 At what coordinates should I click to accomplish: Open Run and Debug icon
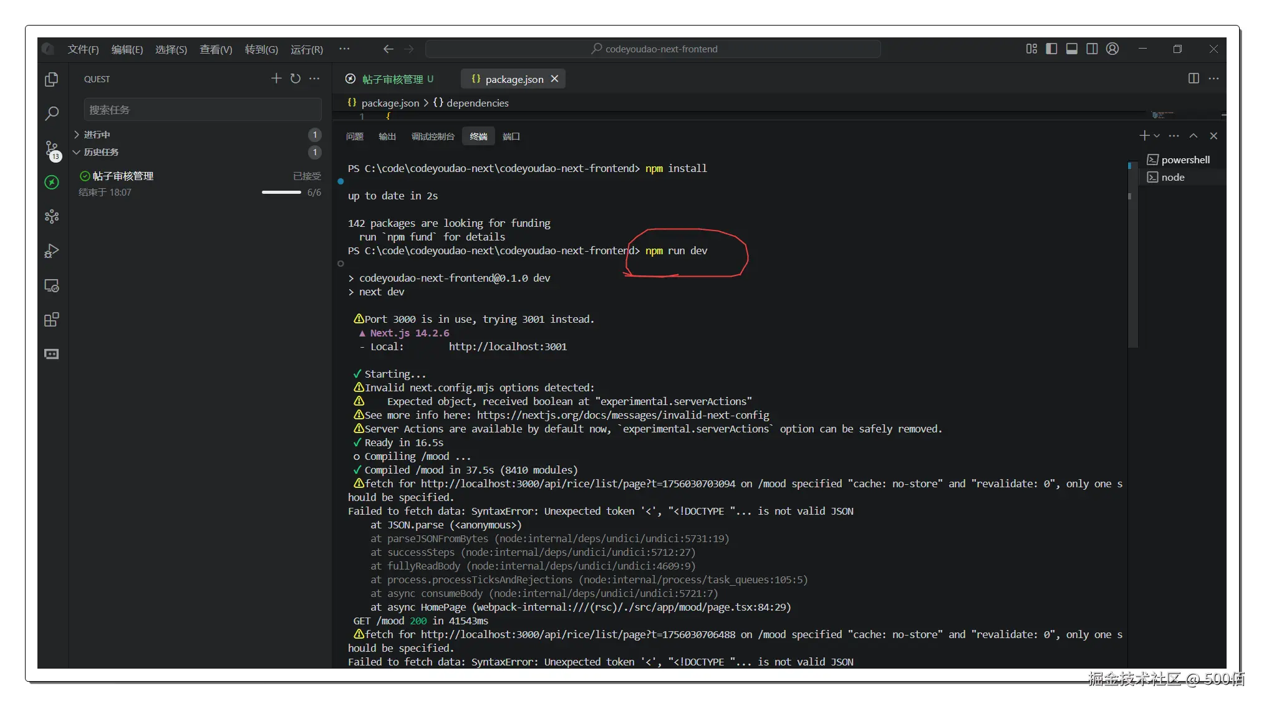52,250
